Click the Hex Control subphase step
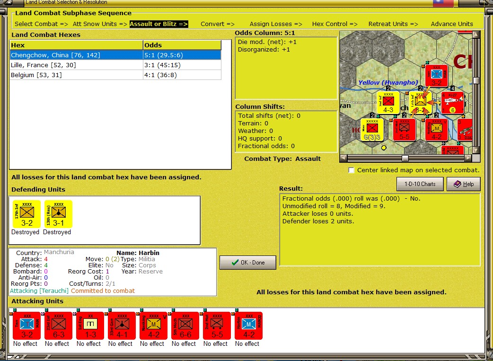Image resolution: width=493 pixels, height=361 pixels. point(335,24)
